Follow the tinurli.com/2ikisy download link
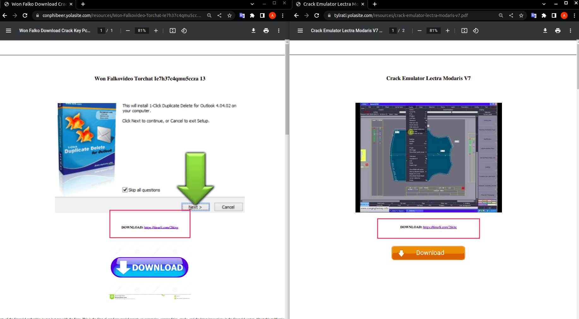The image size is (579, 319). point(161,227)
